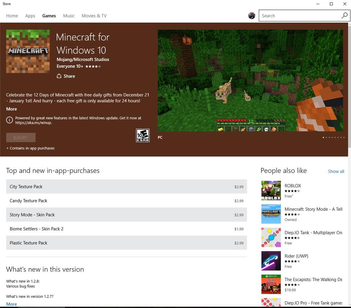Click the Minecraft jungle screenshot

pyautogui.click(x=250, y=80)
